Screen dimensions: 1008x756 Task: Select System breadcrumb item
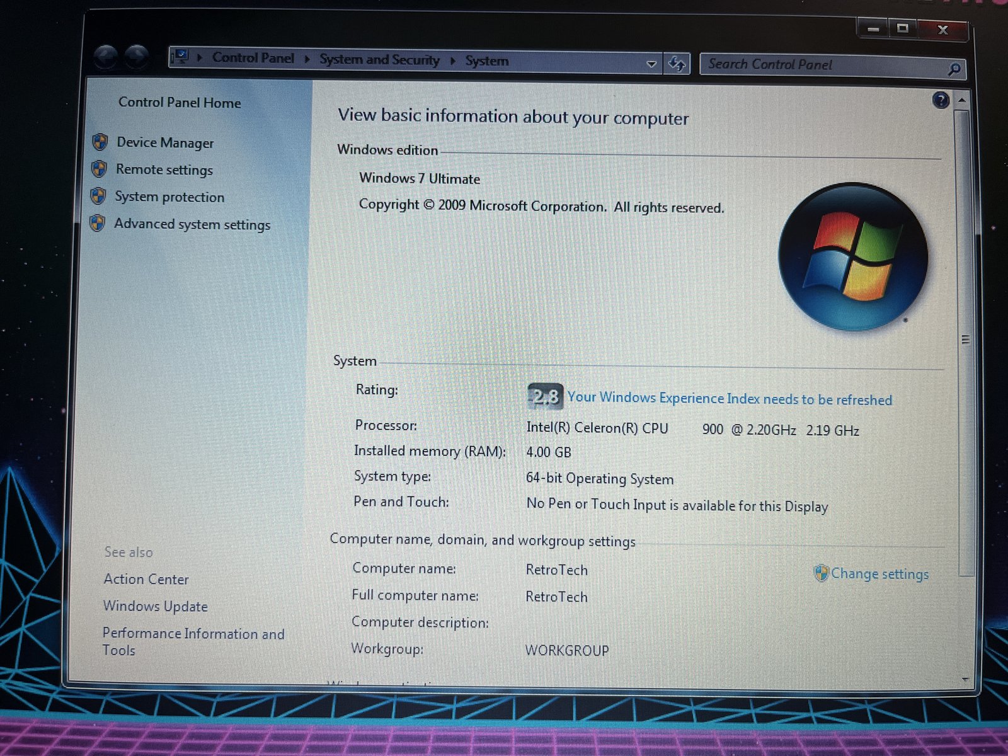click(487, 61)
